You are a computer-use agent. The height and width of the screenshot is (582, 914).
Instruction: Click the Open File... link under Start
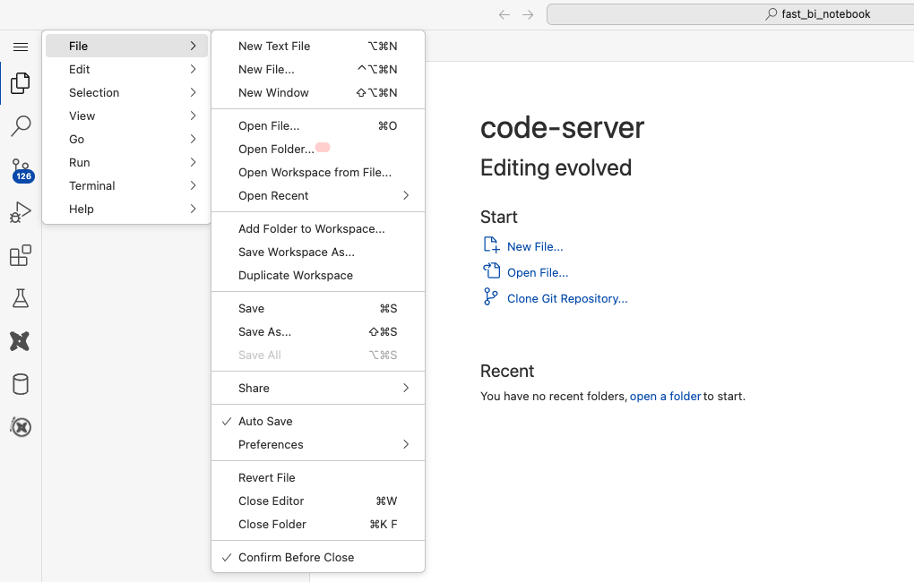[538, 273]
